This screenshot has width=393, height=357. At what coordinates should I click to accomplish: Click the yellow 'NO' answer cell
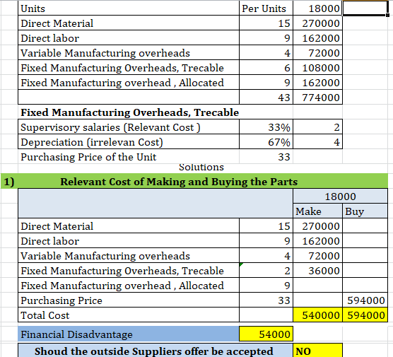pyautogui.click(x=317, y=351)
